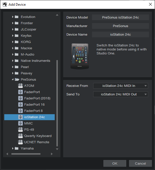Click the Qwerty Keyboard piano icon
Viewport: 155px width, 170px height.
click(21, 136)
